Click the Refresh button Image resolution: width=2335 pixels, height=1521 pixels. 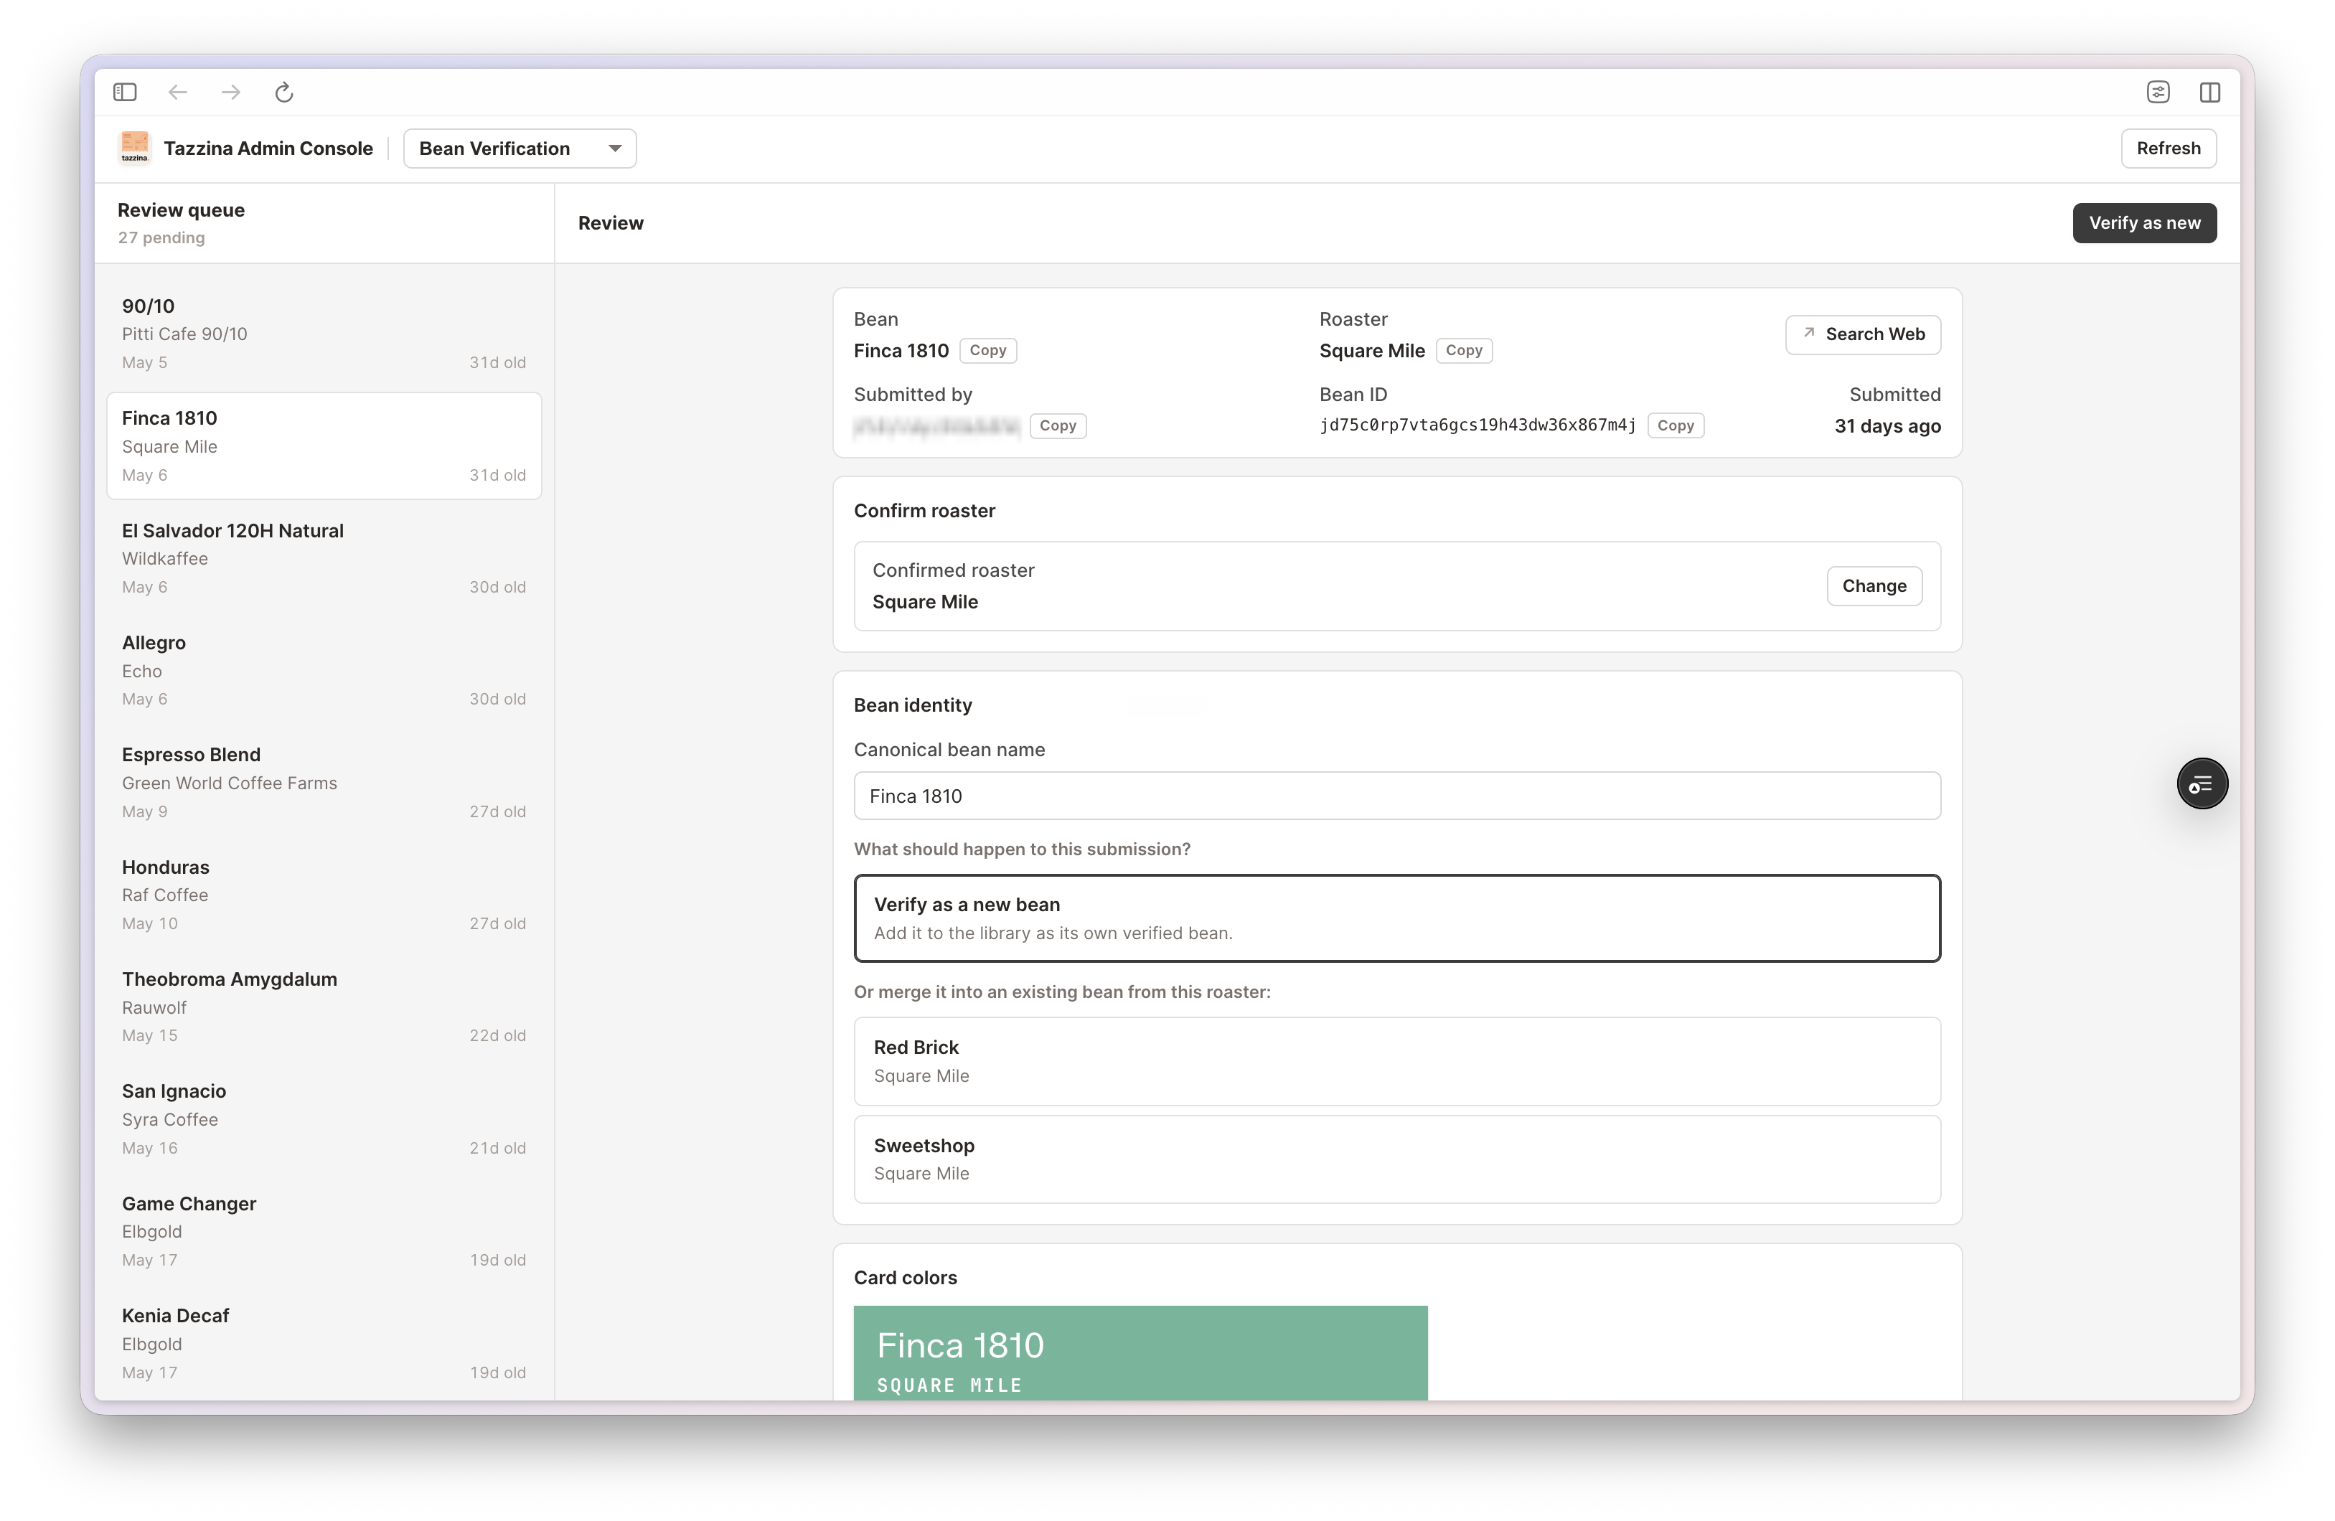2169,148
